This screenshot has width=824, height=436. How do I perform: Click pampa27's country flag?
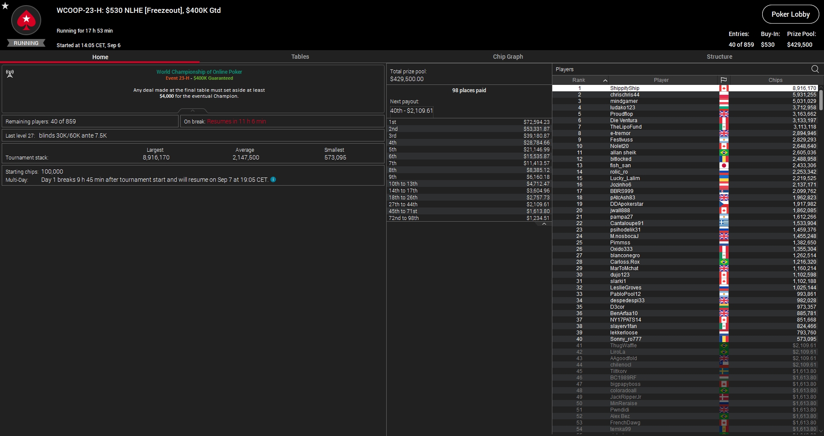pyautogui.click(x=724, y=217)
